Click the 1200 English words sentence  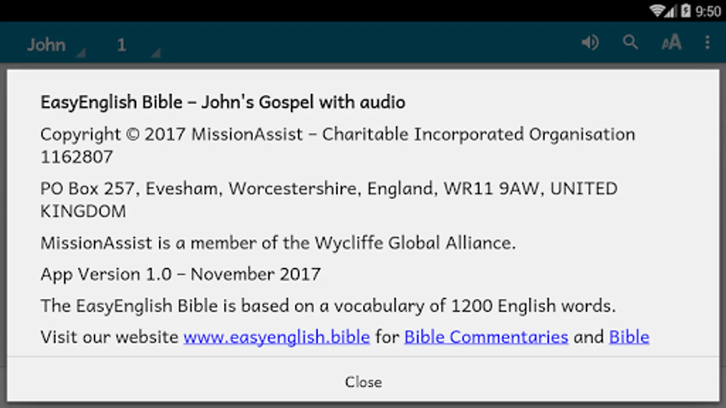pos(328,306)
